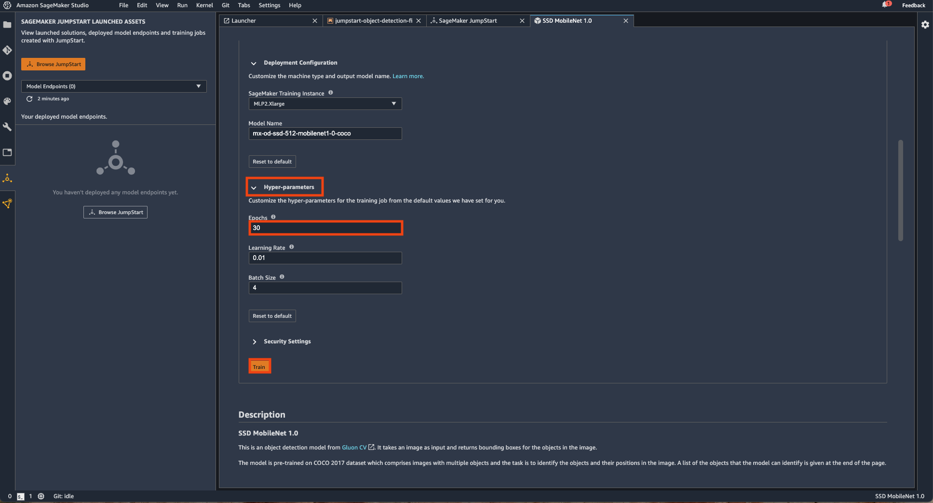Click the Train button
The width and height of the screenshot is (933, 503).
click(259, 367)
